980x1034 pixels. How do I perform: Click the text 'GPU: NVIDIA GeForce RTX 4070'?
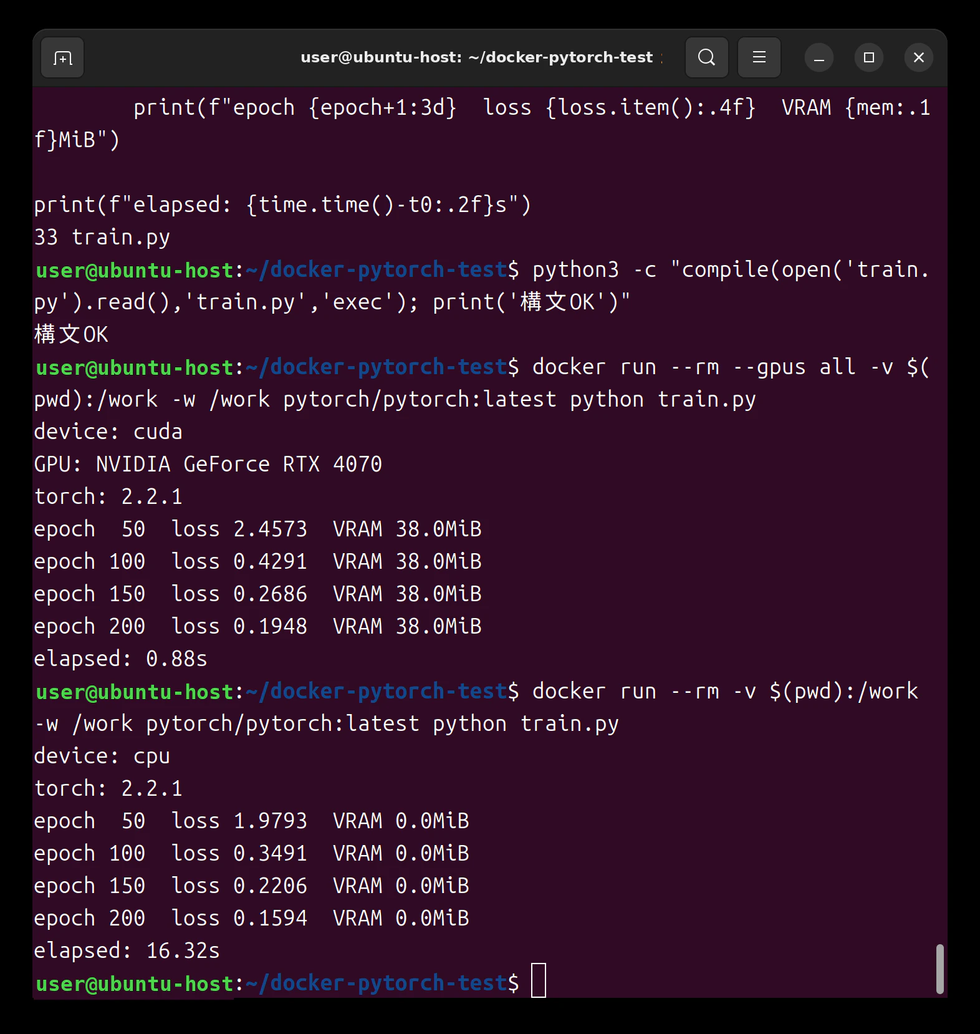click(208, 464)
